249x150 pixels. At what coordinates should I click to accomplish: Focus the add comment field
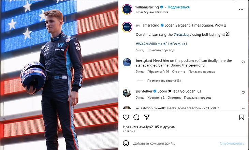pos(175,143)
